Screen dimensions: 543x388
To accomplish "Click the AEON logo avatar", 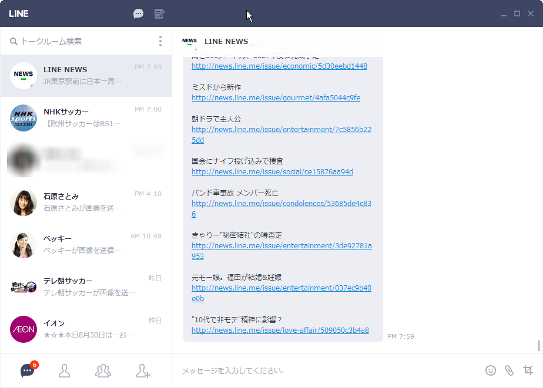I will 24,329.
